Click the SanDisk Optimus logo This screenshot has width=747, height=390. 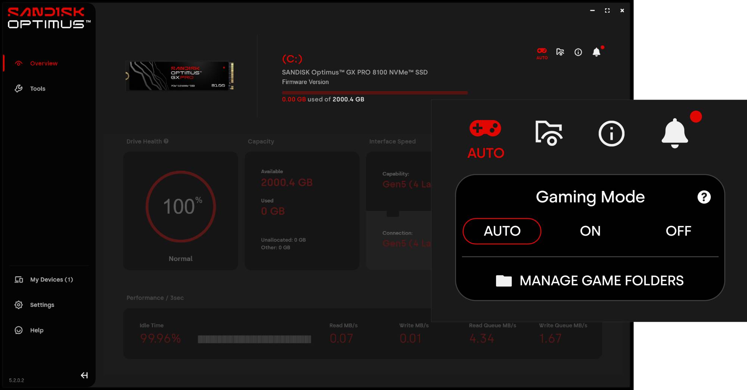click(49, 18)
